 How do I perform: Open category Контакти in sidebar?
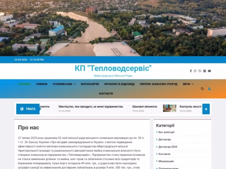(164, 154)
